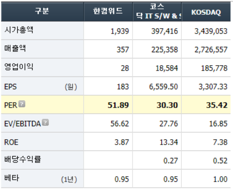Click operating profit value 185,778
233x192 pixels.
coord(214,68)
